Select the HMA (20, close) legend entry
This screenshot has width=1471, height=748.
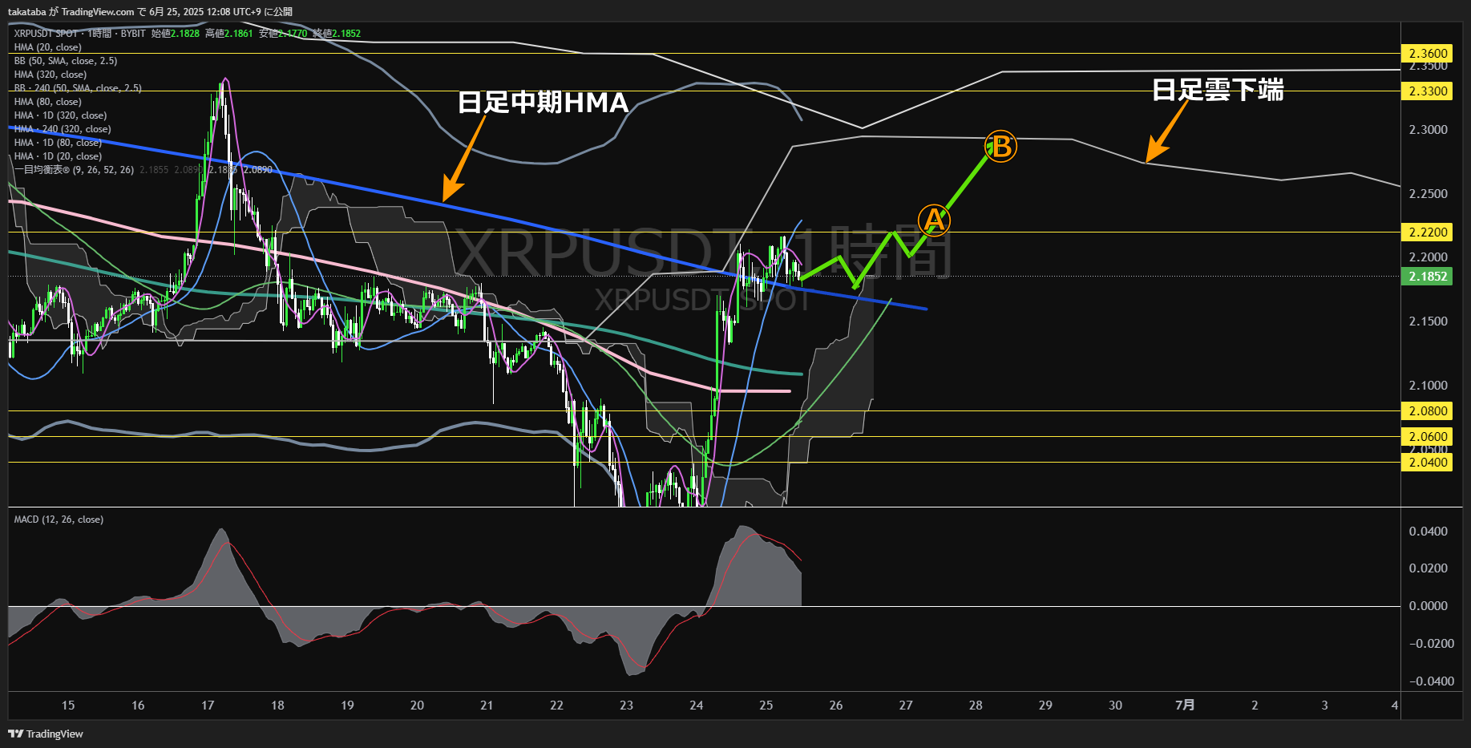(x=48, y=47)
